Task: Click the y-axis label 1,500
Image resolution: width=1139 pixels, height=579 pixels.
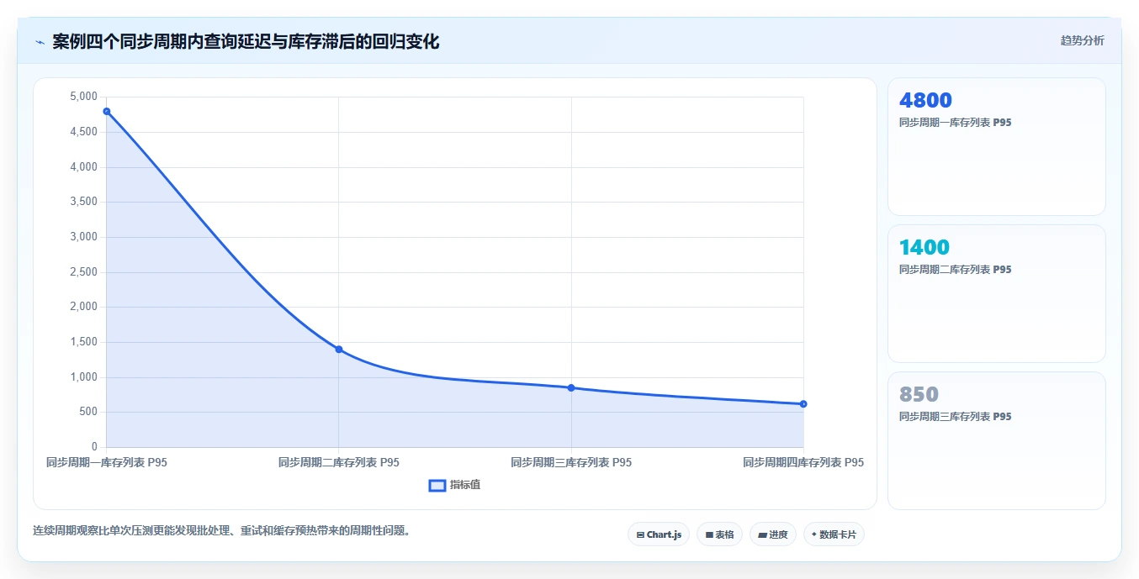Action: 83,342
